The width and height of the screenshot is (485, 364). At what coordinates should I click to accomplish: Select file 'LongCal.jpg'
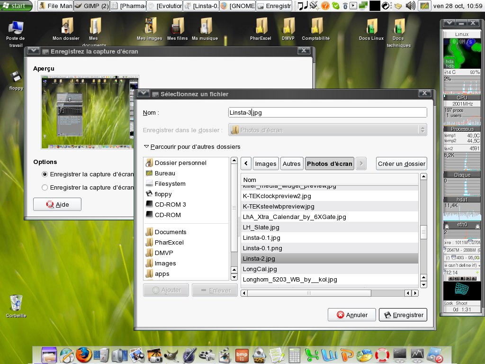pos(330,269)
